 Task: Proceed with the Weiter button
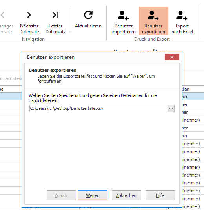coord(93,195)
